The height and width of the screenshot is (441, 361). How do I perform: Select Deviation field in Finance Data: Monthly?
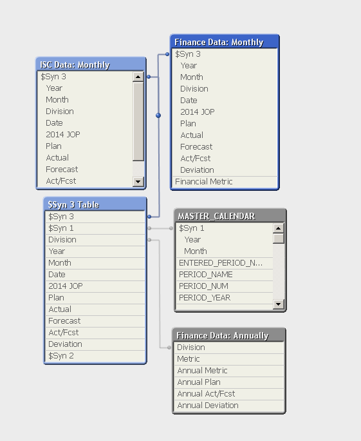225,170
